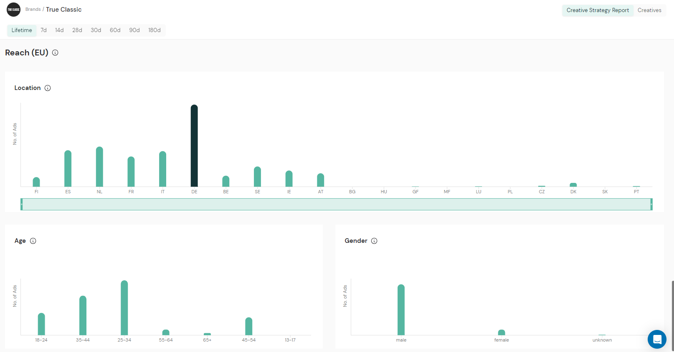Go to Brands breadcrumb link
674x352 pixels.
point(33,9)
